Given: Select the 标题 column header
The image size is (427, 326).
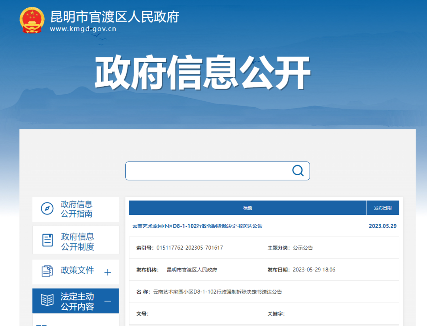Looking at the screenshot, I should coord(248,207).
